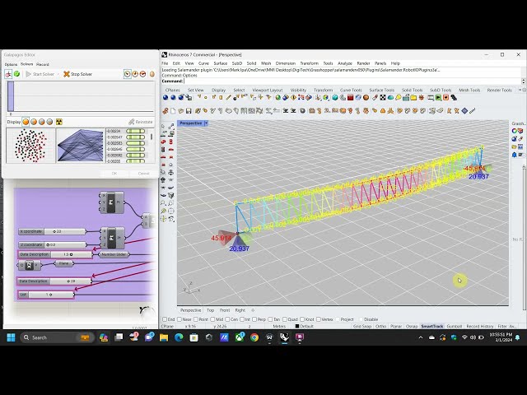This screenshot has width=527, height=395.
Task: Switch to the Mesh Tools toolbar tab
Action: click(x=469, y=90)
